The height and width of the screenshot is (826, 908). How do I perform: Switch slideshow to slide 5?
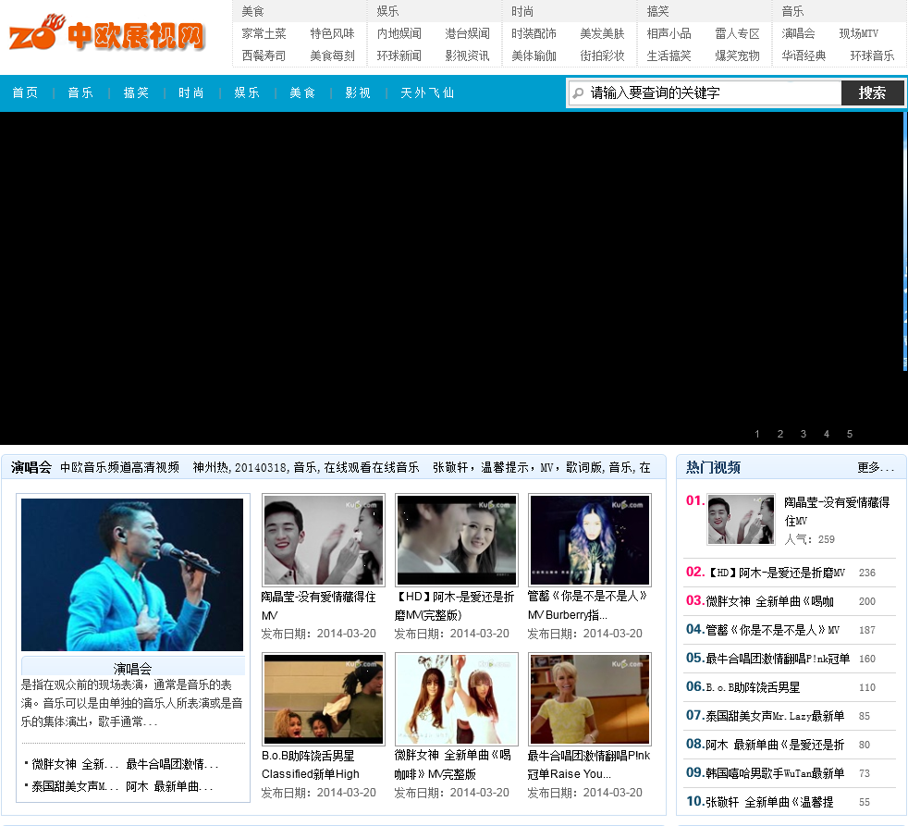(x=850, y=434)
